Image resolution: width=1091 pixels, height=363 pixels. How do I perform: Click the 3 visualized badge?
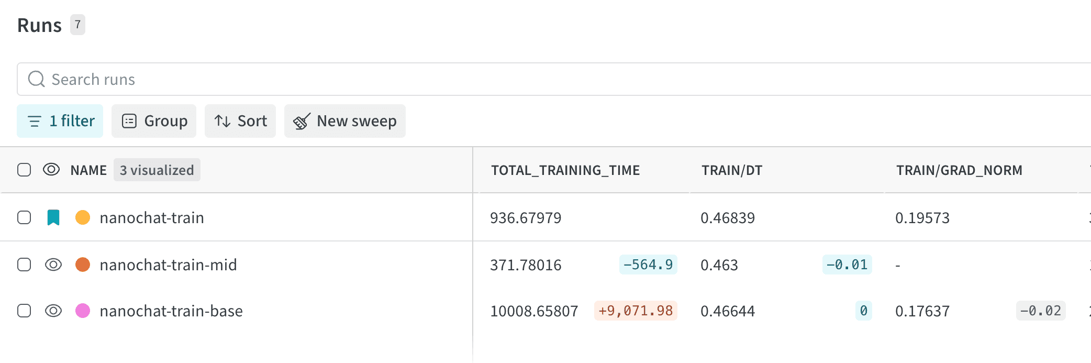pyautogui.click(x=157, y=170)
